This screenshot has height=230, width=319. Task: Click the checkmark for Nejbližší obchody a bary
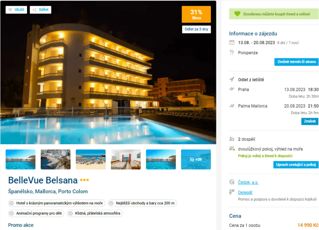click(x=111, y=203)
